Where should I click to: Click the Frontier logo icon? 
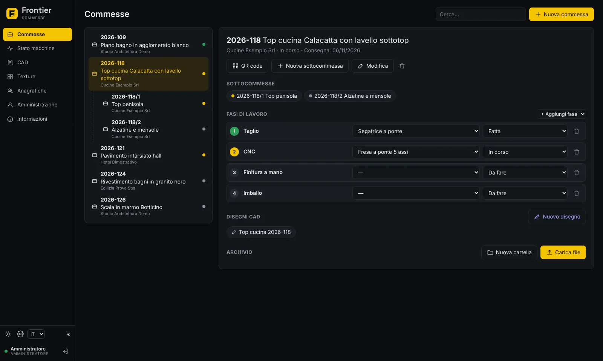coord(12,14)
